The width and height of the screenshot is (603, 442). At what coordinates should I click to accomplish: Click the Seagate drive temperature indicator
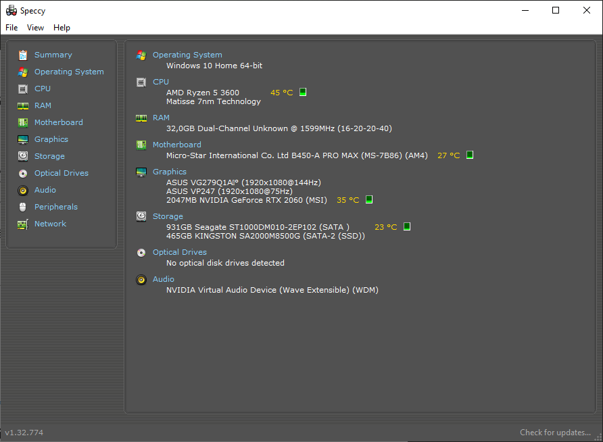point(407,227)
